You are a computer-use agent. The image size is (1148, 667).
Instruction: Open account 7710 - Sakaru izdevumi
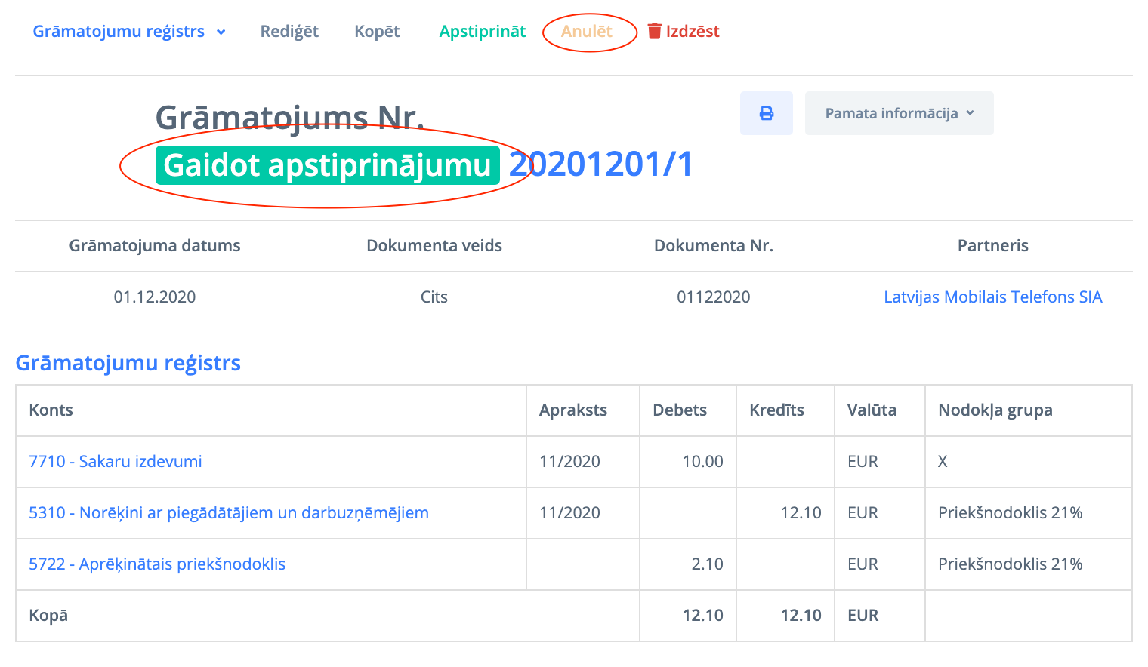(116, 461)
